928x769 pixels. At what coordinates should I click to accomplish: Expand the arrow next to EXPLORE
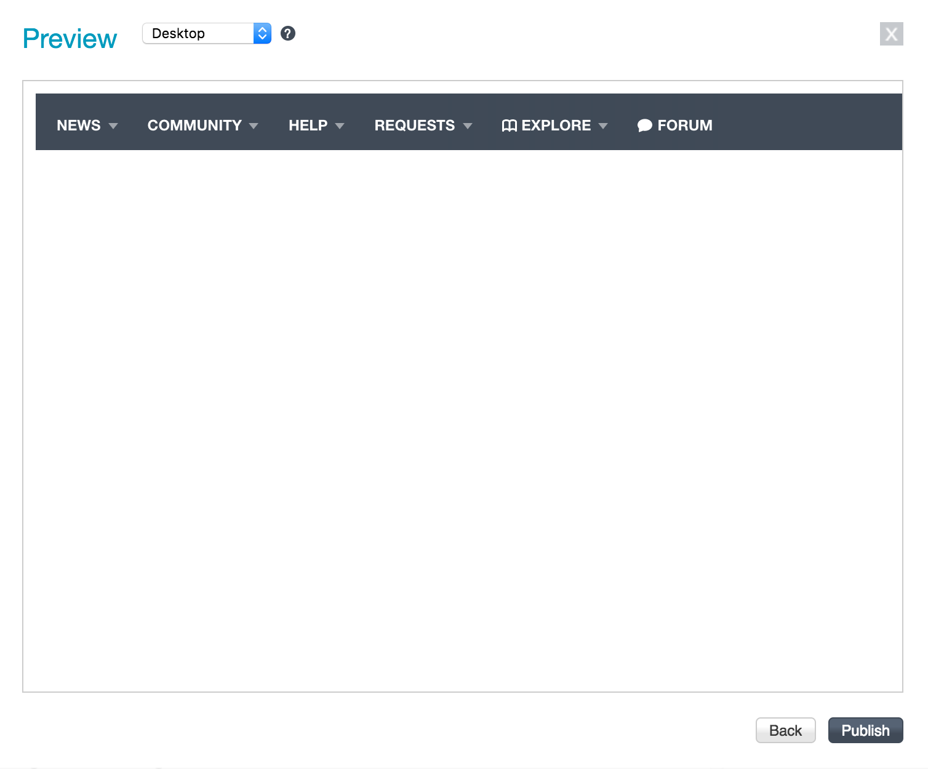pyautogui.click(x=603, y=126)
